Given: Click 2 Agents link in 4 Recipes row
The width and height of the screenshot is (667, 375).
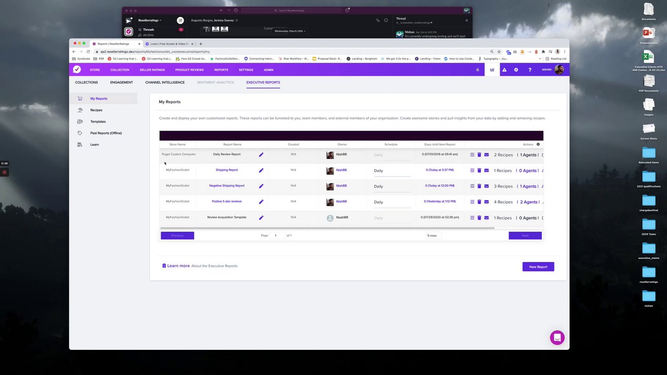Looking at the screenshot, I should pos(528,202).
